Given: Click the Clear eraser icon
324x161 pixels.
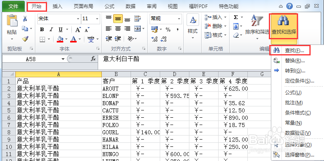Looking at the screenshot, I should tap(236, 35).
